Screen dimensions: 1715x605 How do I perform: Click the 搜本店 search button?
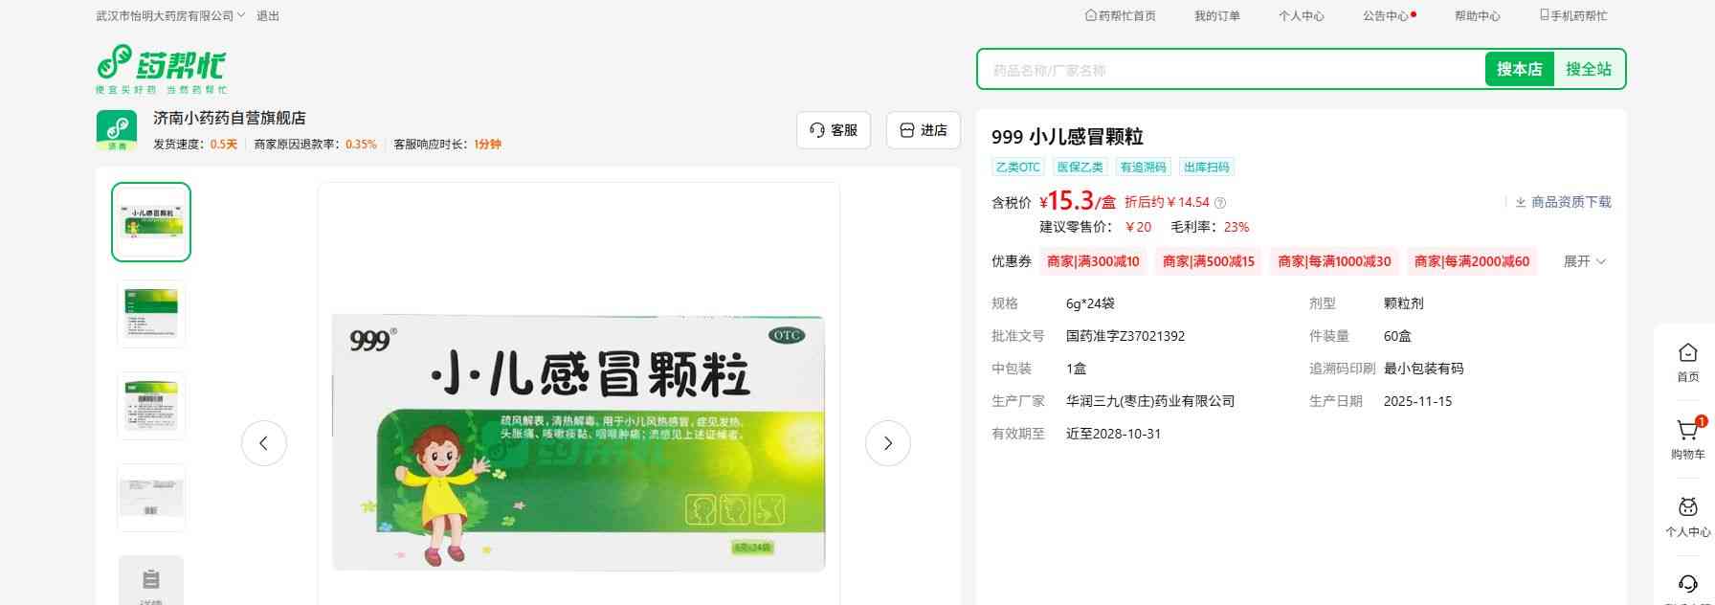(x=1519, y=69)
